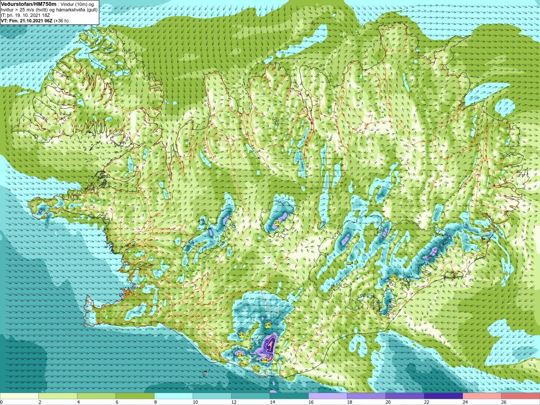
Task: Click the medium green 4–6 legend swatch
Action: [x=97, y=397]
